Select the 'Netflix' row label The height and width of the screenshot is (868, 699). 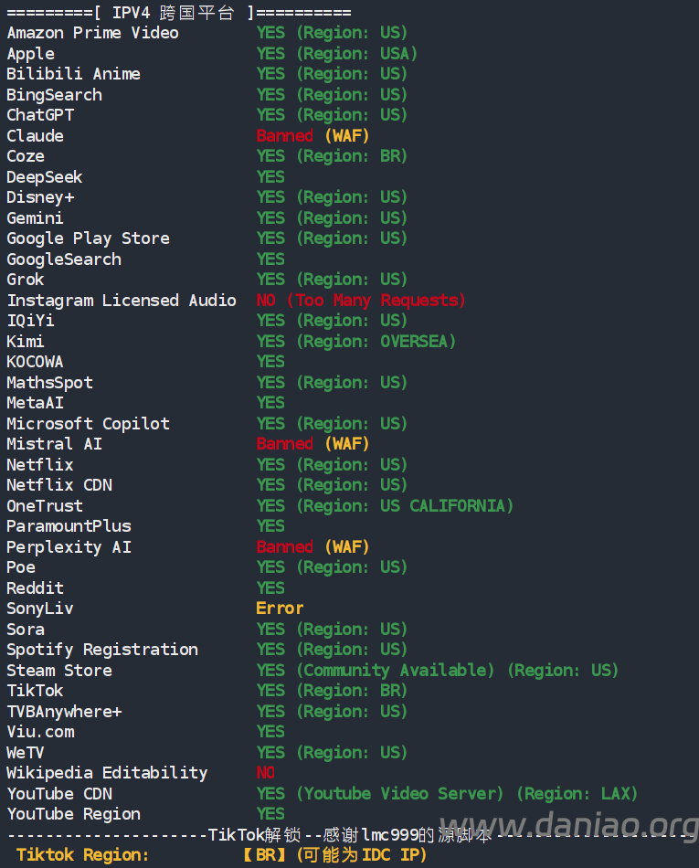coord(40,464)
